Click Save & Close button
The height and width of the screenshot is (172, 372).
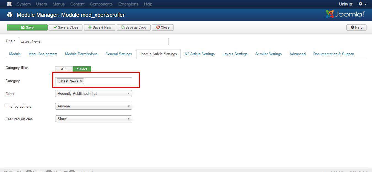pos(66,27)
